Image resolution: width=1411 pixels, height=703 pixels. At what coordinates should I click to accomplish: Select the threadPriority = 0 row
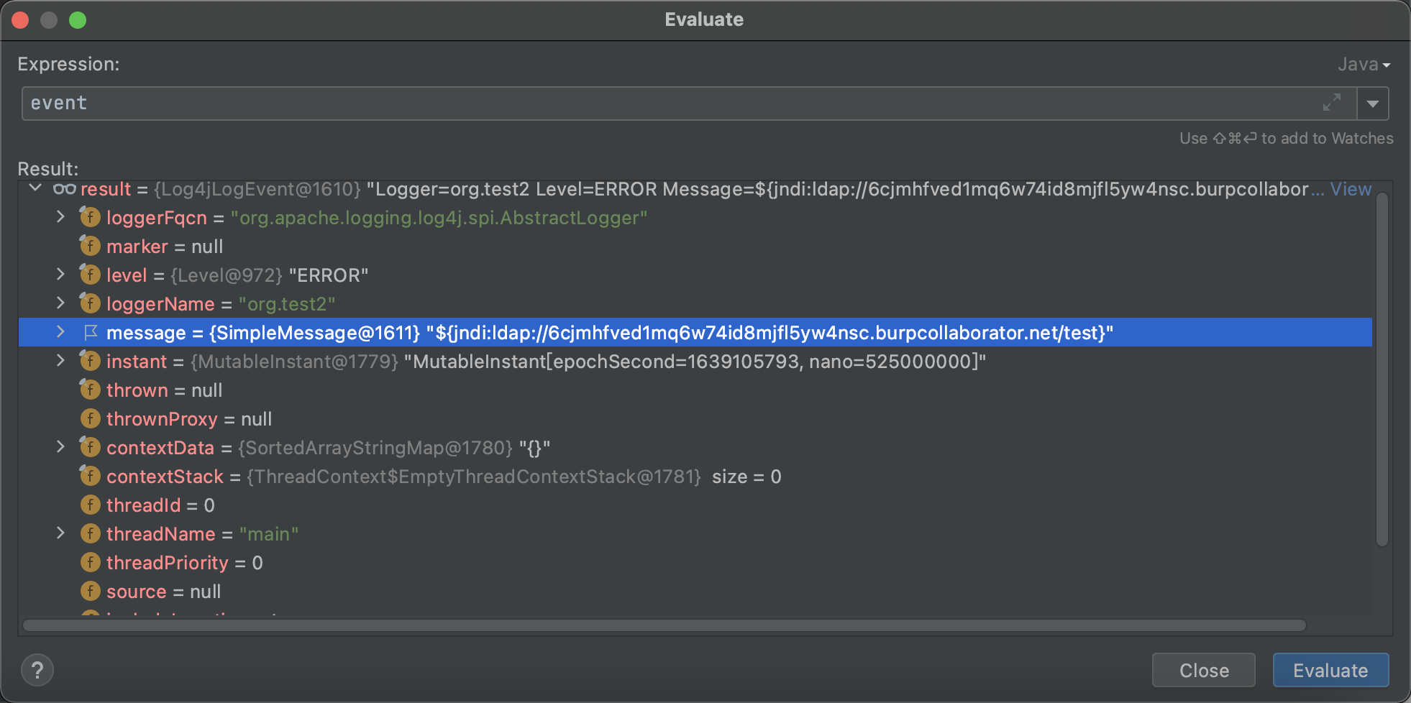click(695, 562)
